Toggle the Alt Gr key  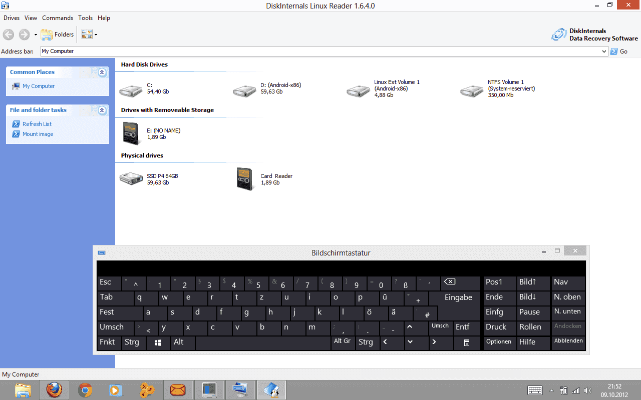click(343, 343)
